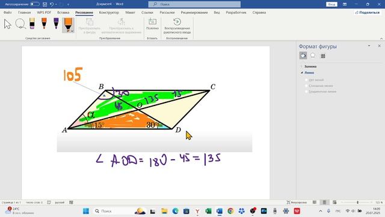Switch to Read Mode view
Viewport: 385px width, 217px height.
(x=315, y=203)
